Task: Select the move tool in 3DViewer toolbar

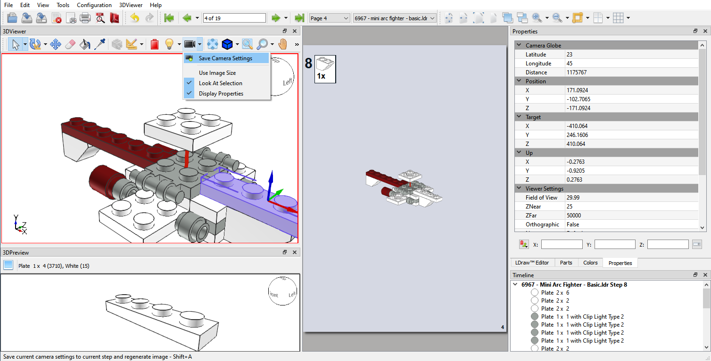Action: click(55, 44)
